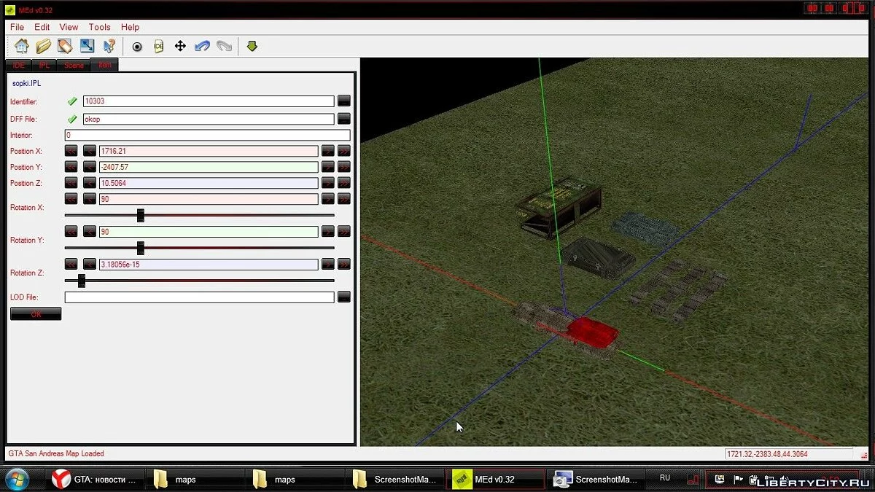Activate the four-arrow move tool

(x=180, y=47)
